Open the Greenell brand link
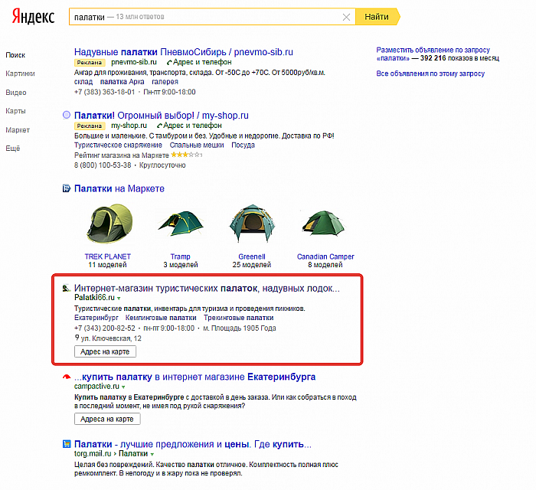 click(252, 256)
